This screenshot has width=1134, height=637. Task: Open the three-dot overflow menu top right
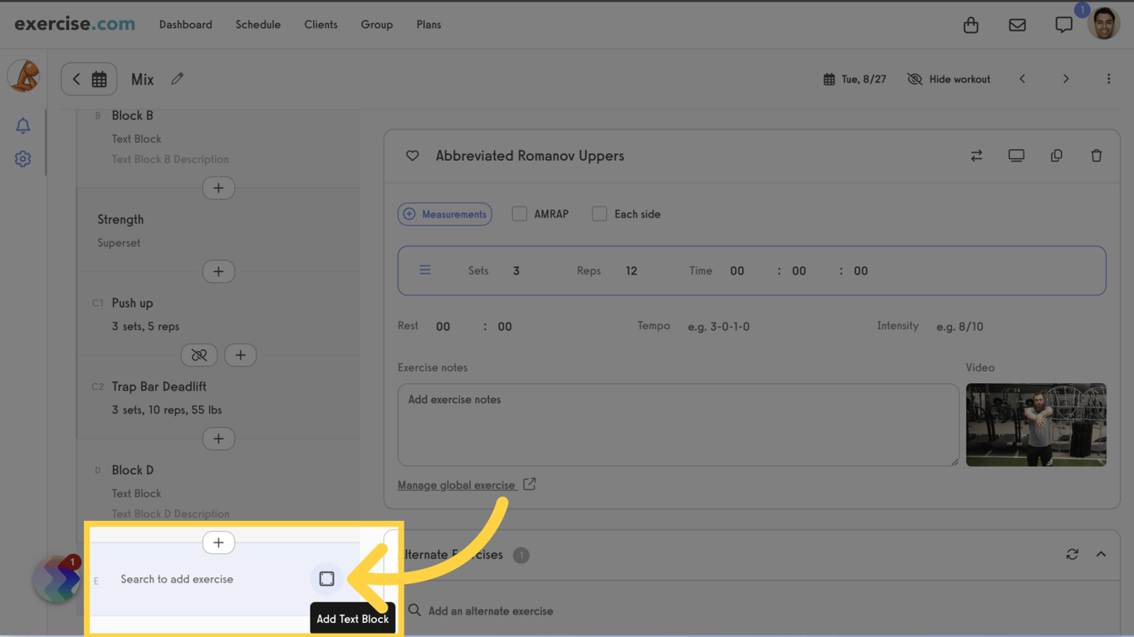tap(1108, 79)
